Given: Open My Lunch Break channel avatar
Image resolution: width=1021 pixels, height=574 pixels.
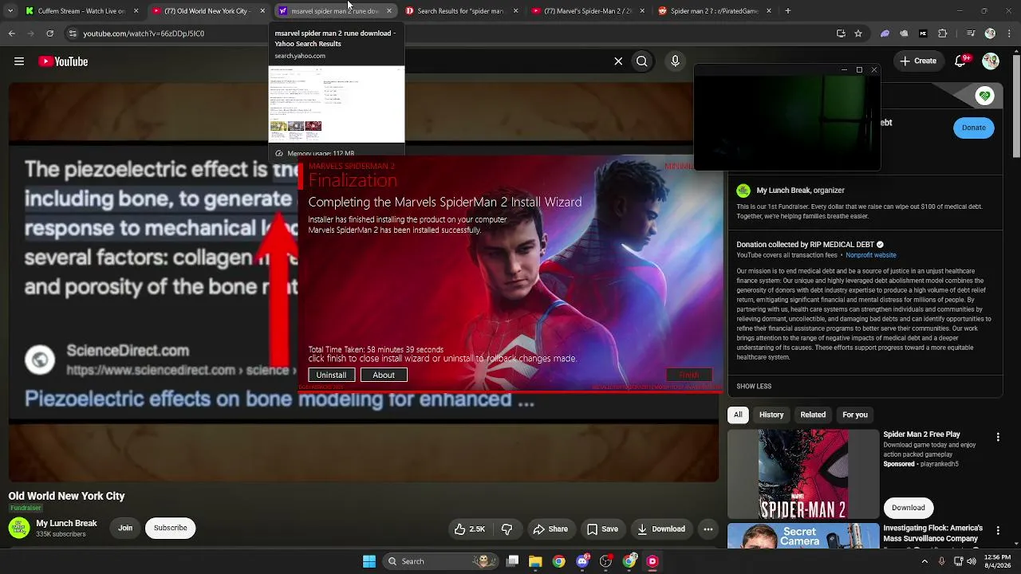Looking at the screenshot, I should point(19,528).
